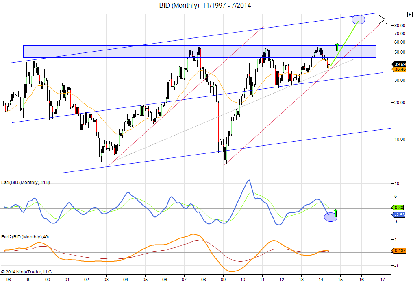413x293 pixels.
Task: Select the orange 36.46 price marker
Action: tap(400, 70)
